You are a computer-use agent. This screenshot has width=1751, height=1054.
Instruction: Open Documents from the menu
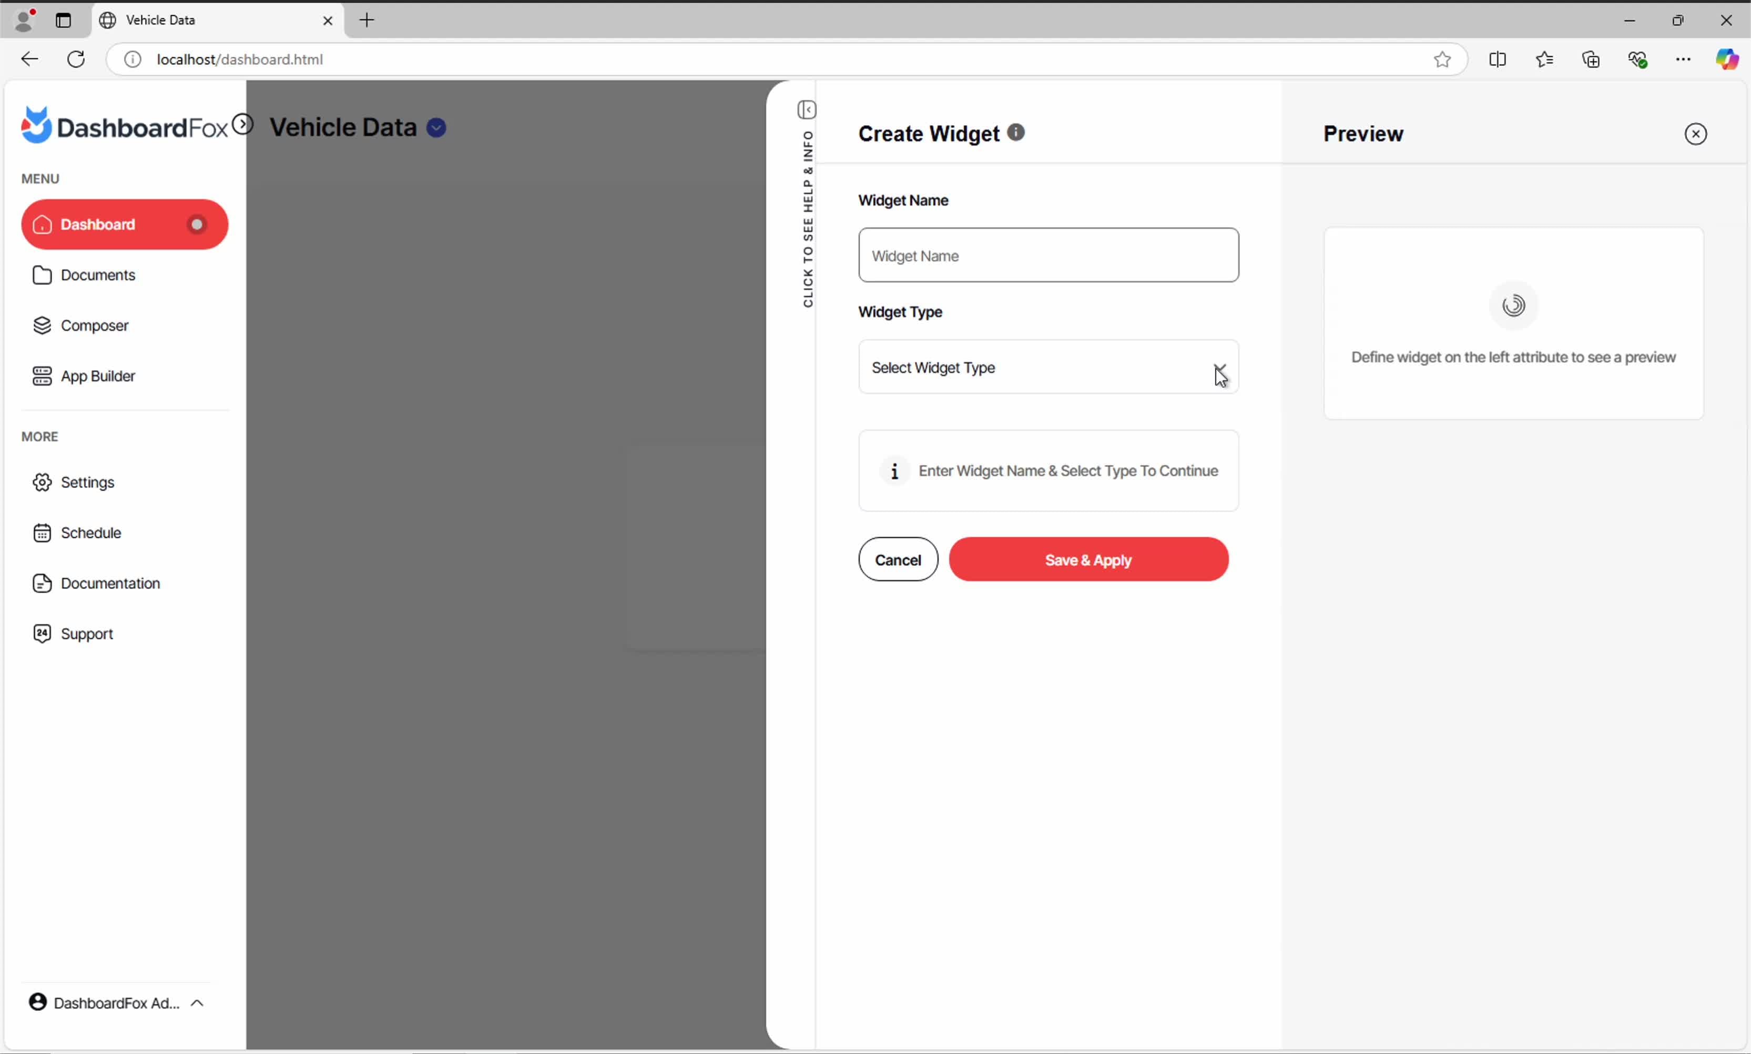[97, 275]
